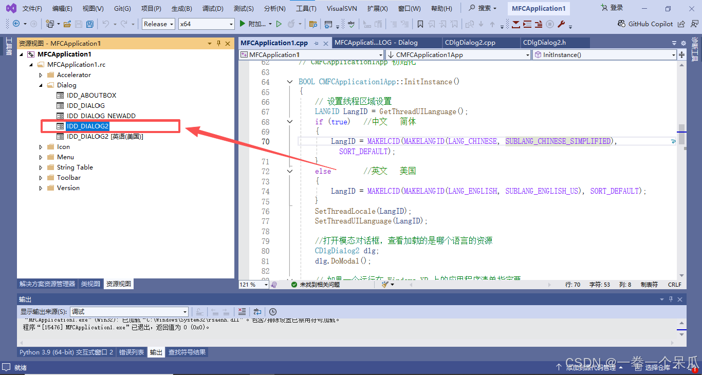The width and height of the screenshot is (702, 375).
Task: Toggle a bookmark with the bookmark icon
Action: pos(420,24)
